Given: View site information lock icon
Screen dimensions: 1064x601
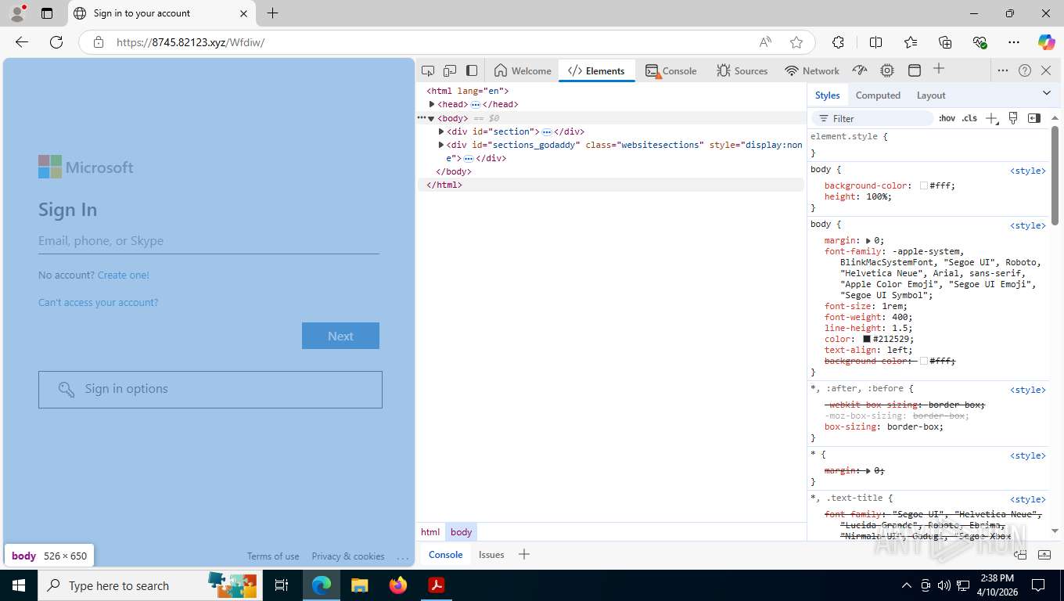Looking at the screenshot, I should (99, 42).
